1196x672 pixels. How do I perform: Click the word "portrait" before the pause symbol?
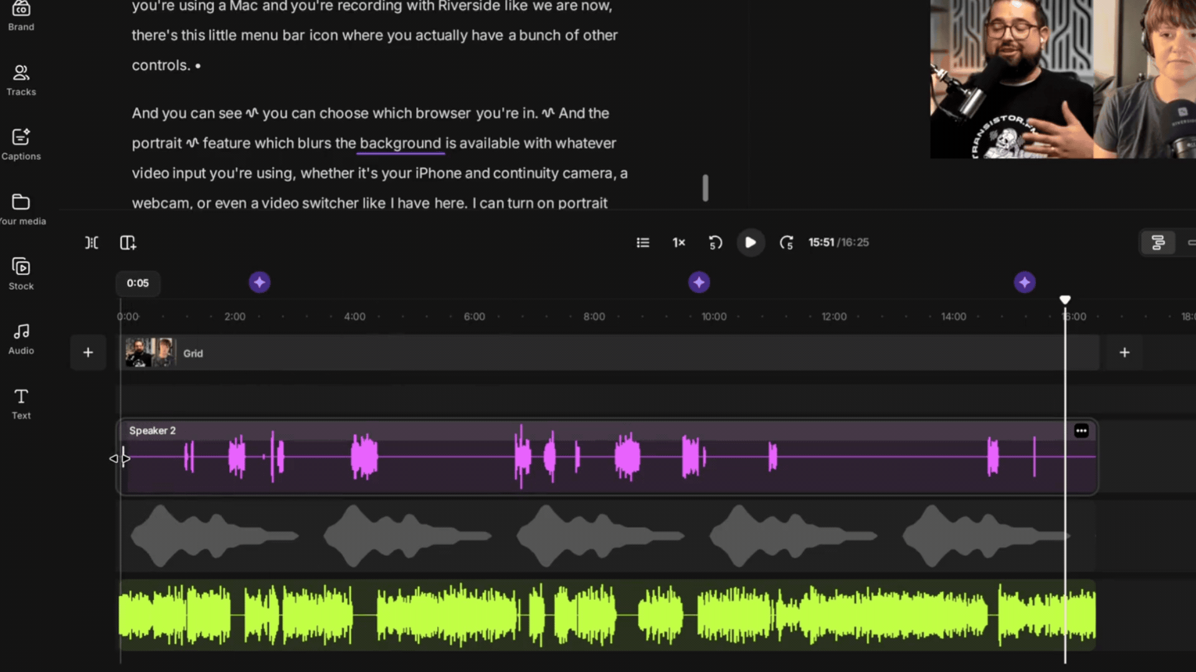click(x=156, y=143)
